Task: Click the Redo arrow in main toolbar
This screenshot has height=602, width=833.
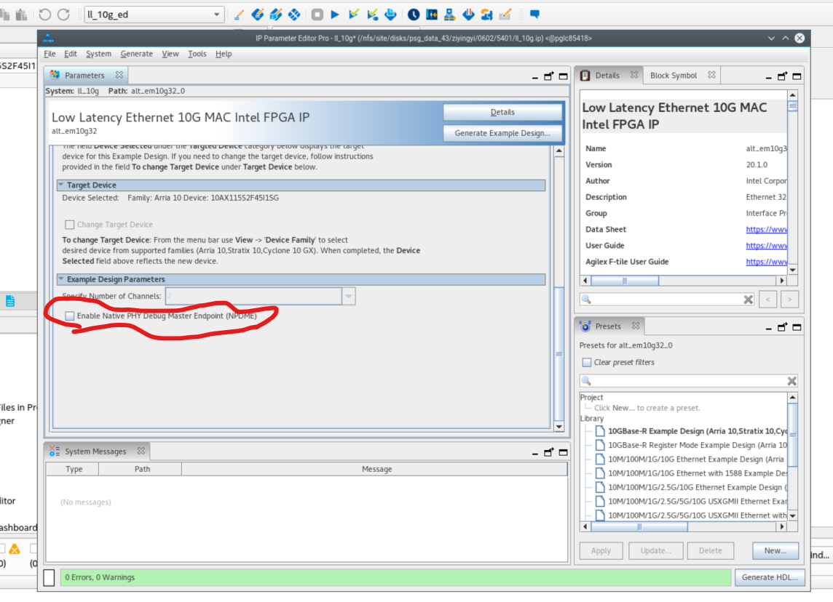Action: point(63,15)
